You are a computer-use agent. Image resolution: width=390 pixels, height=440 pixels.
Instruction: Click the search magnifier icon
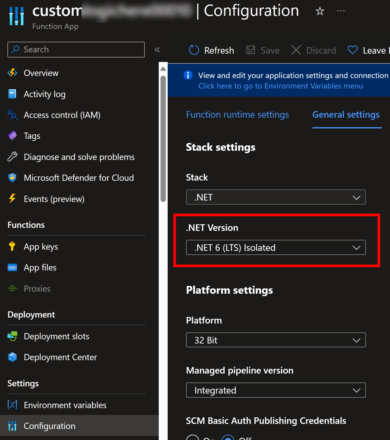tap(15, 49)
